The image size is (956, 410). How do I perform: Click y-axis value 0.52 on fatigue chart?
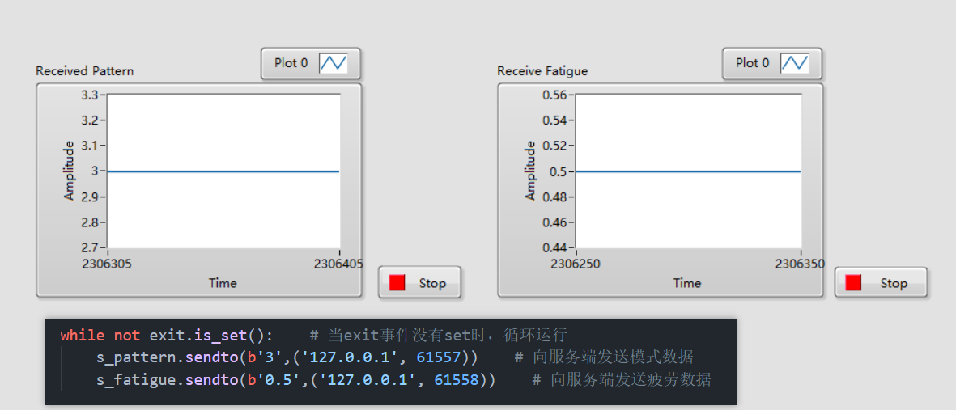[554, 146]
